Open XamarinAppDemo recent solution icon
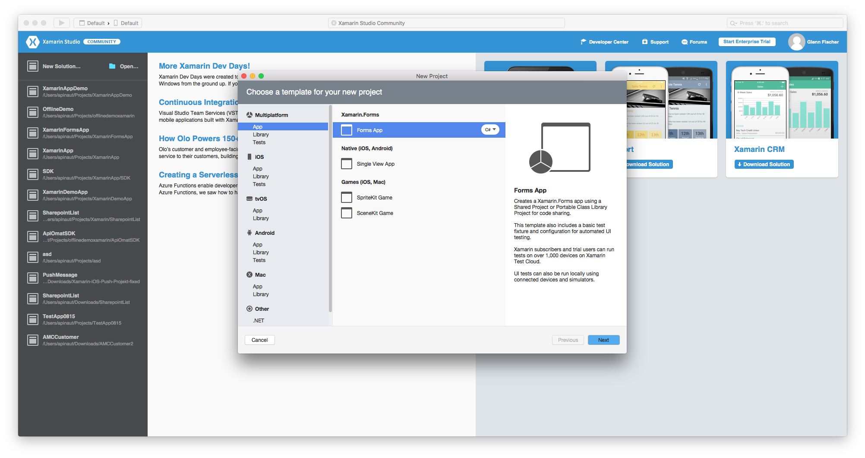Image resolution: width=865 pixels, height=458 pixels. coord(32,92)
